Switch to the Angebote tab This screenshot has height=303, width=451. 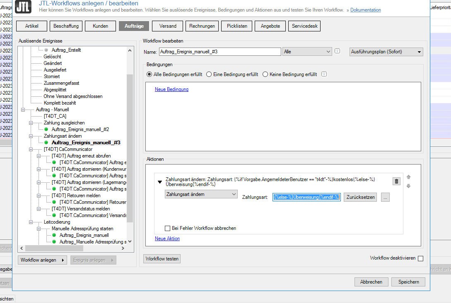[x=270, y=26]
